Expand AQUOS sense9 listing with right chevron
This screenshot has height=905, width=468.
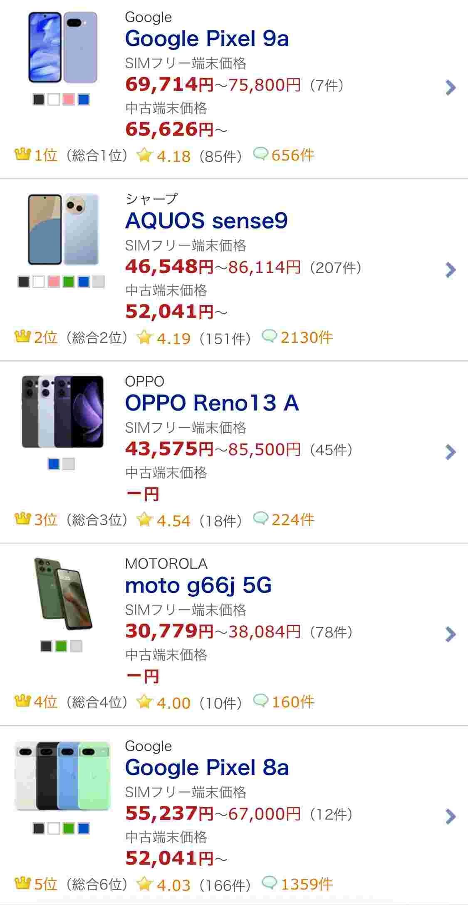click(450, 270)
